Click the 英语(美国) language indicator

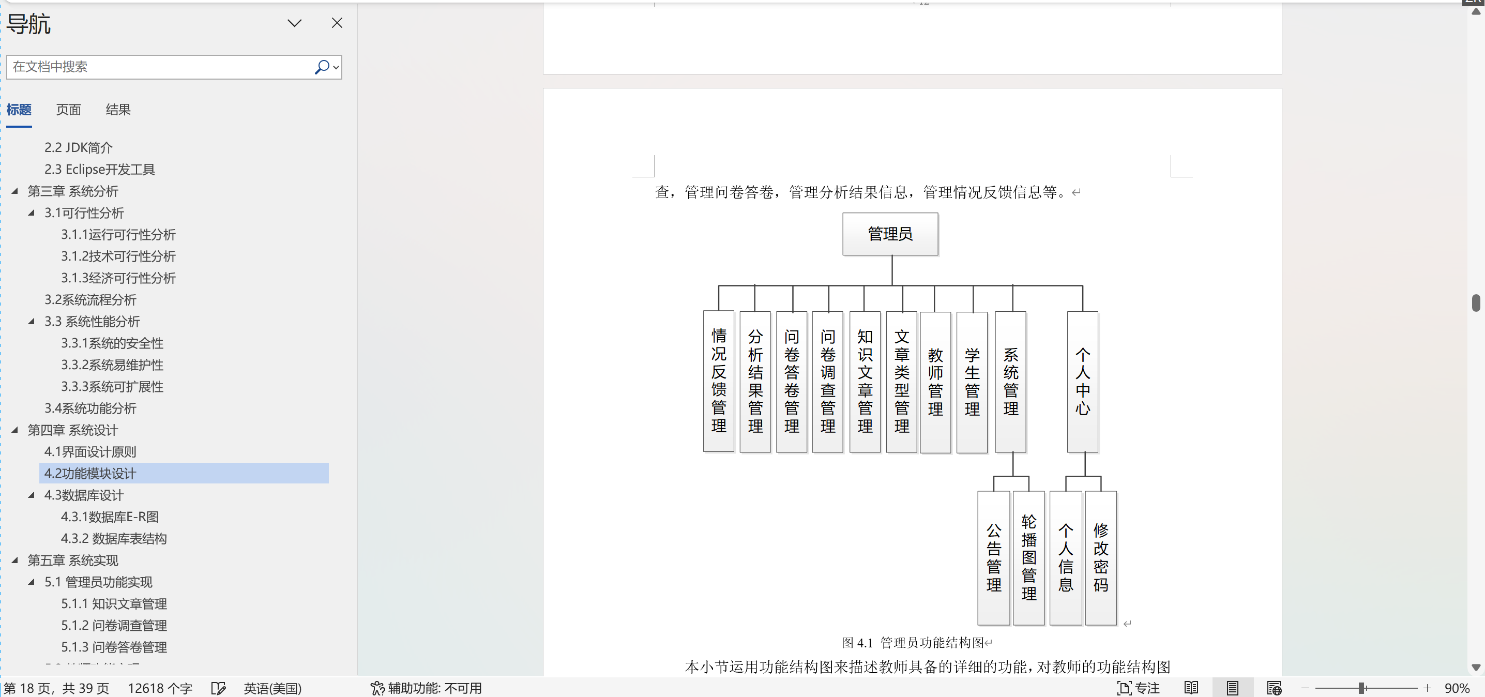point(272,688)
